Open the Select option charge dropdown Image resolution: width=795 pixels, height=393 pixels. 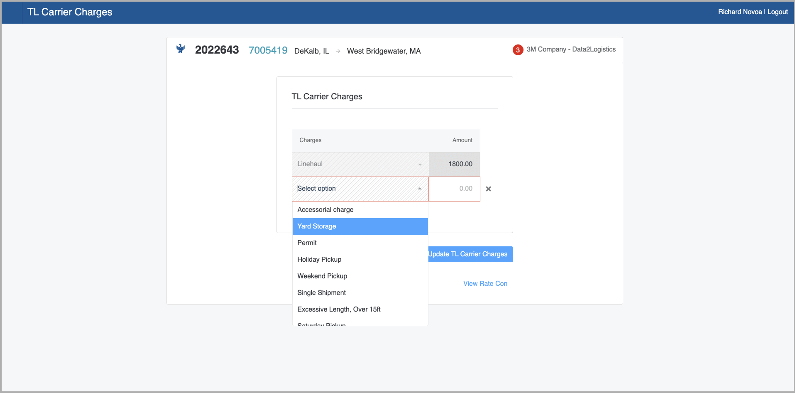coord(360,189)
